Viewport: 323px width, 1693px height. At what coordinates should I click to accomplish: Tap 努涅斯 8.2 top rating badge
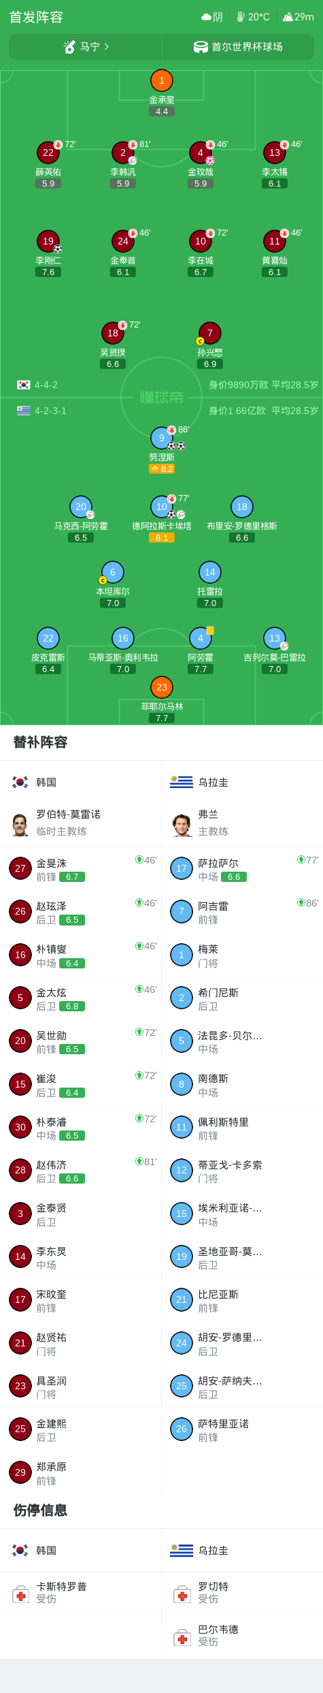pyautogui.click(x=161, y=469)
